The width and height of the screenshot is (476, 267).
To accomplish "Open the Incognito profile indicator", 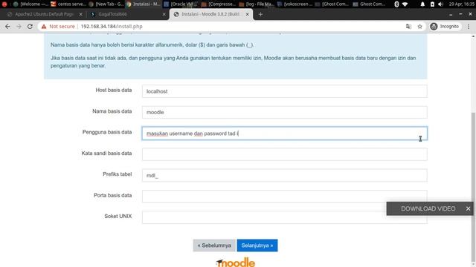I will coord(445,27).
